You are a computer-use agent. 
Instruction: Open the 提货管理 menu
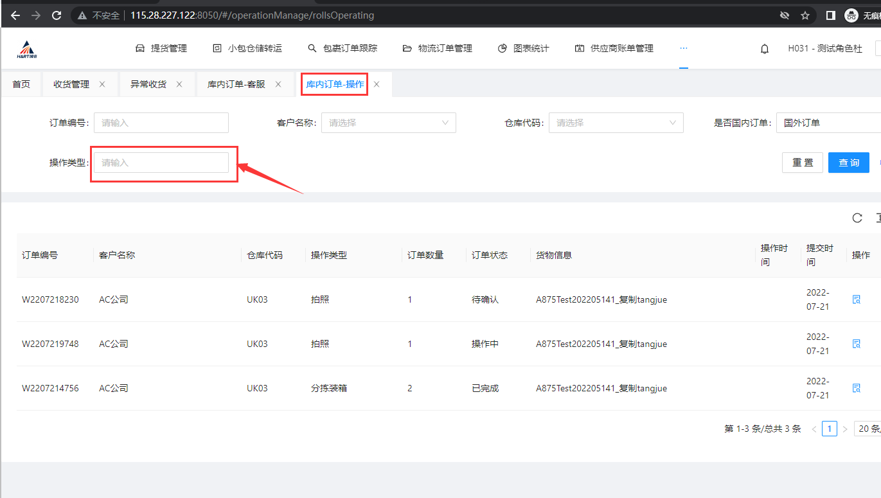click(161, 48)
